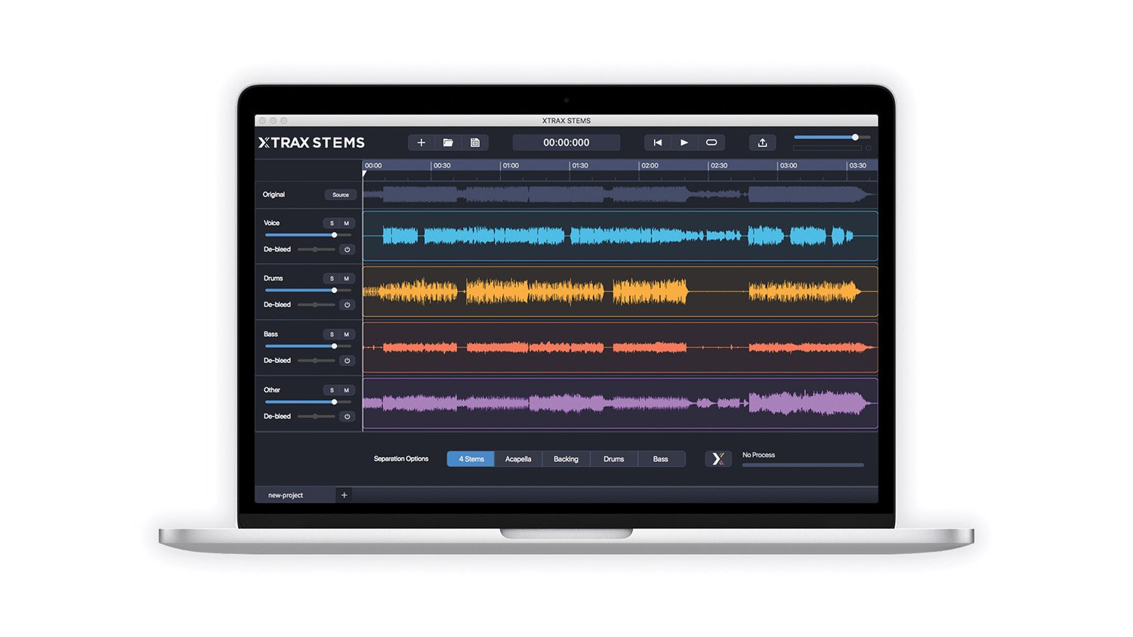This screenshot has width=1133, height=637.
Task: Click the 01:30 mark on timeline ruler
Action: tap(580, 165)
